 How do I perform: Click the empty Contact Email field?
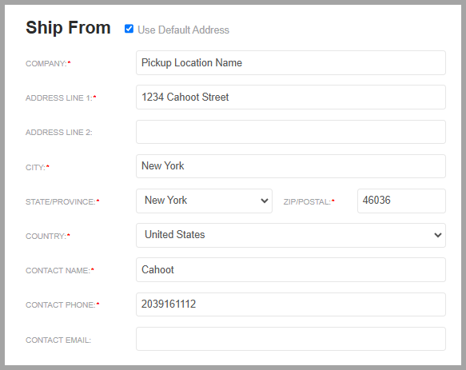[291, 339]
